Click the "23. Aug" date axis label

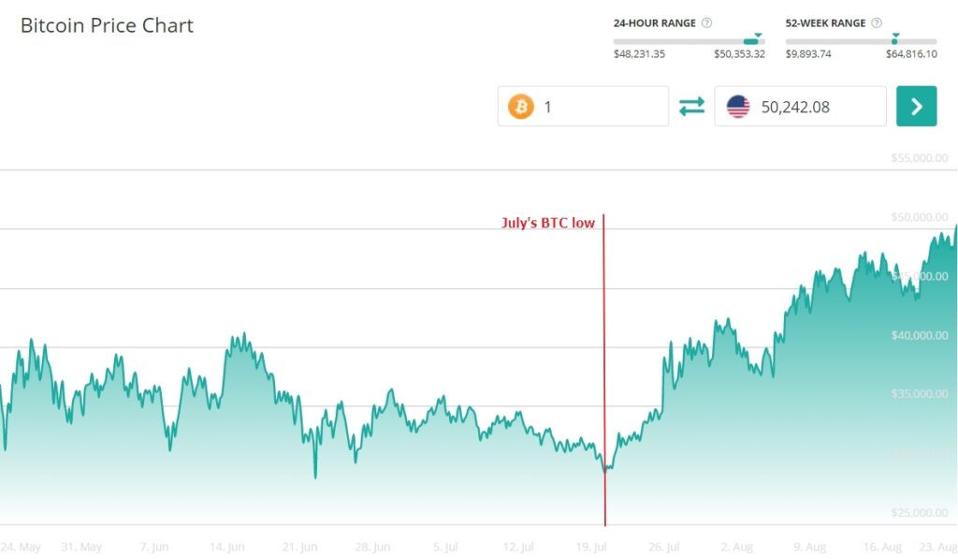click(x=936, y=547)
